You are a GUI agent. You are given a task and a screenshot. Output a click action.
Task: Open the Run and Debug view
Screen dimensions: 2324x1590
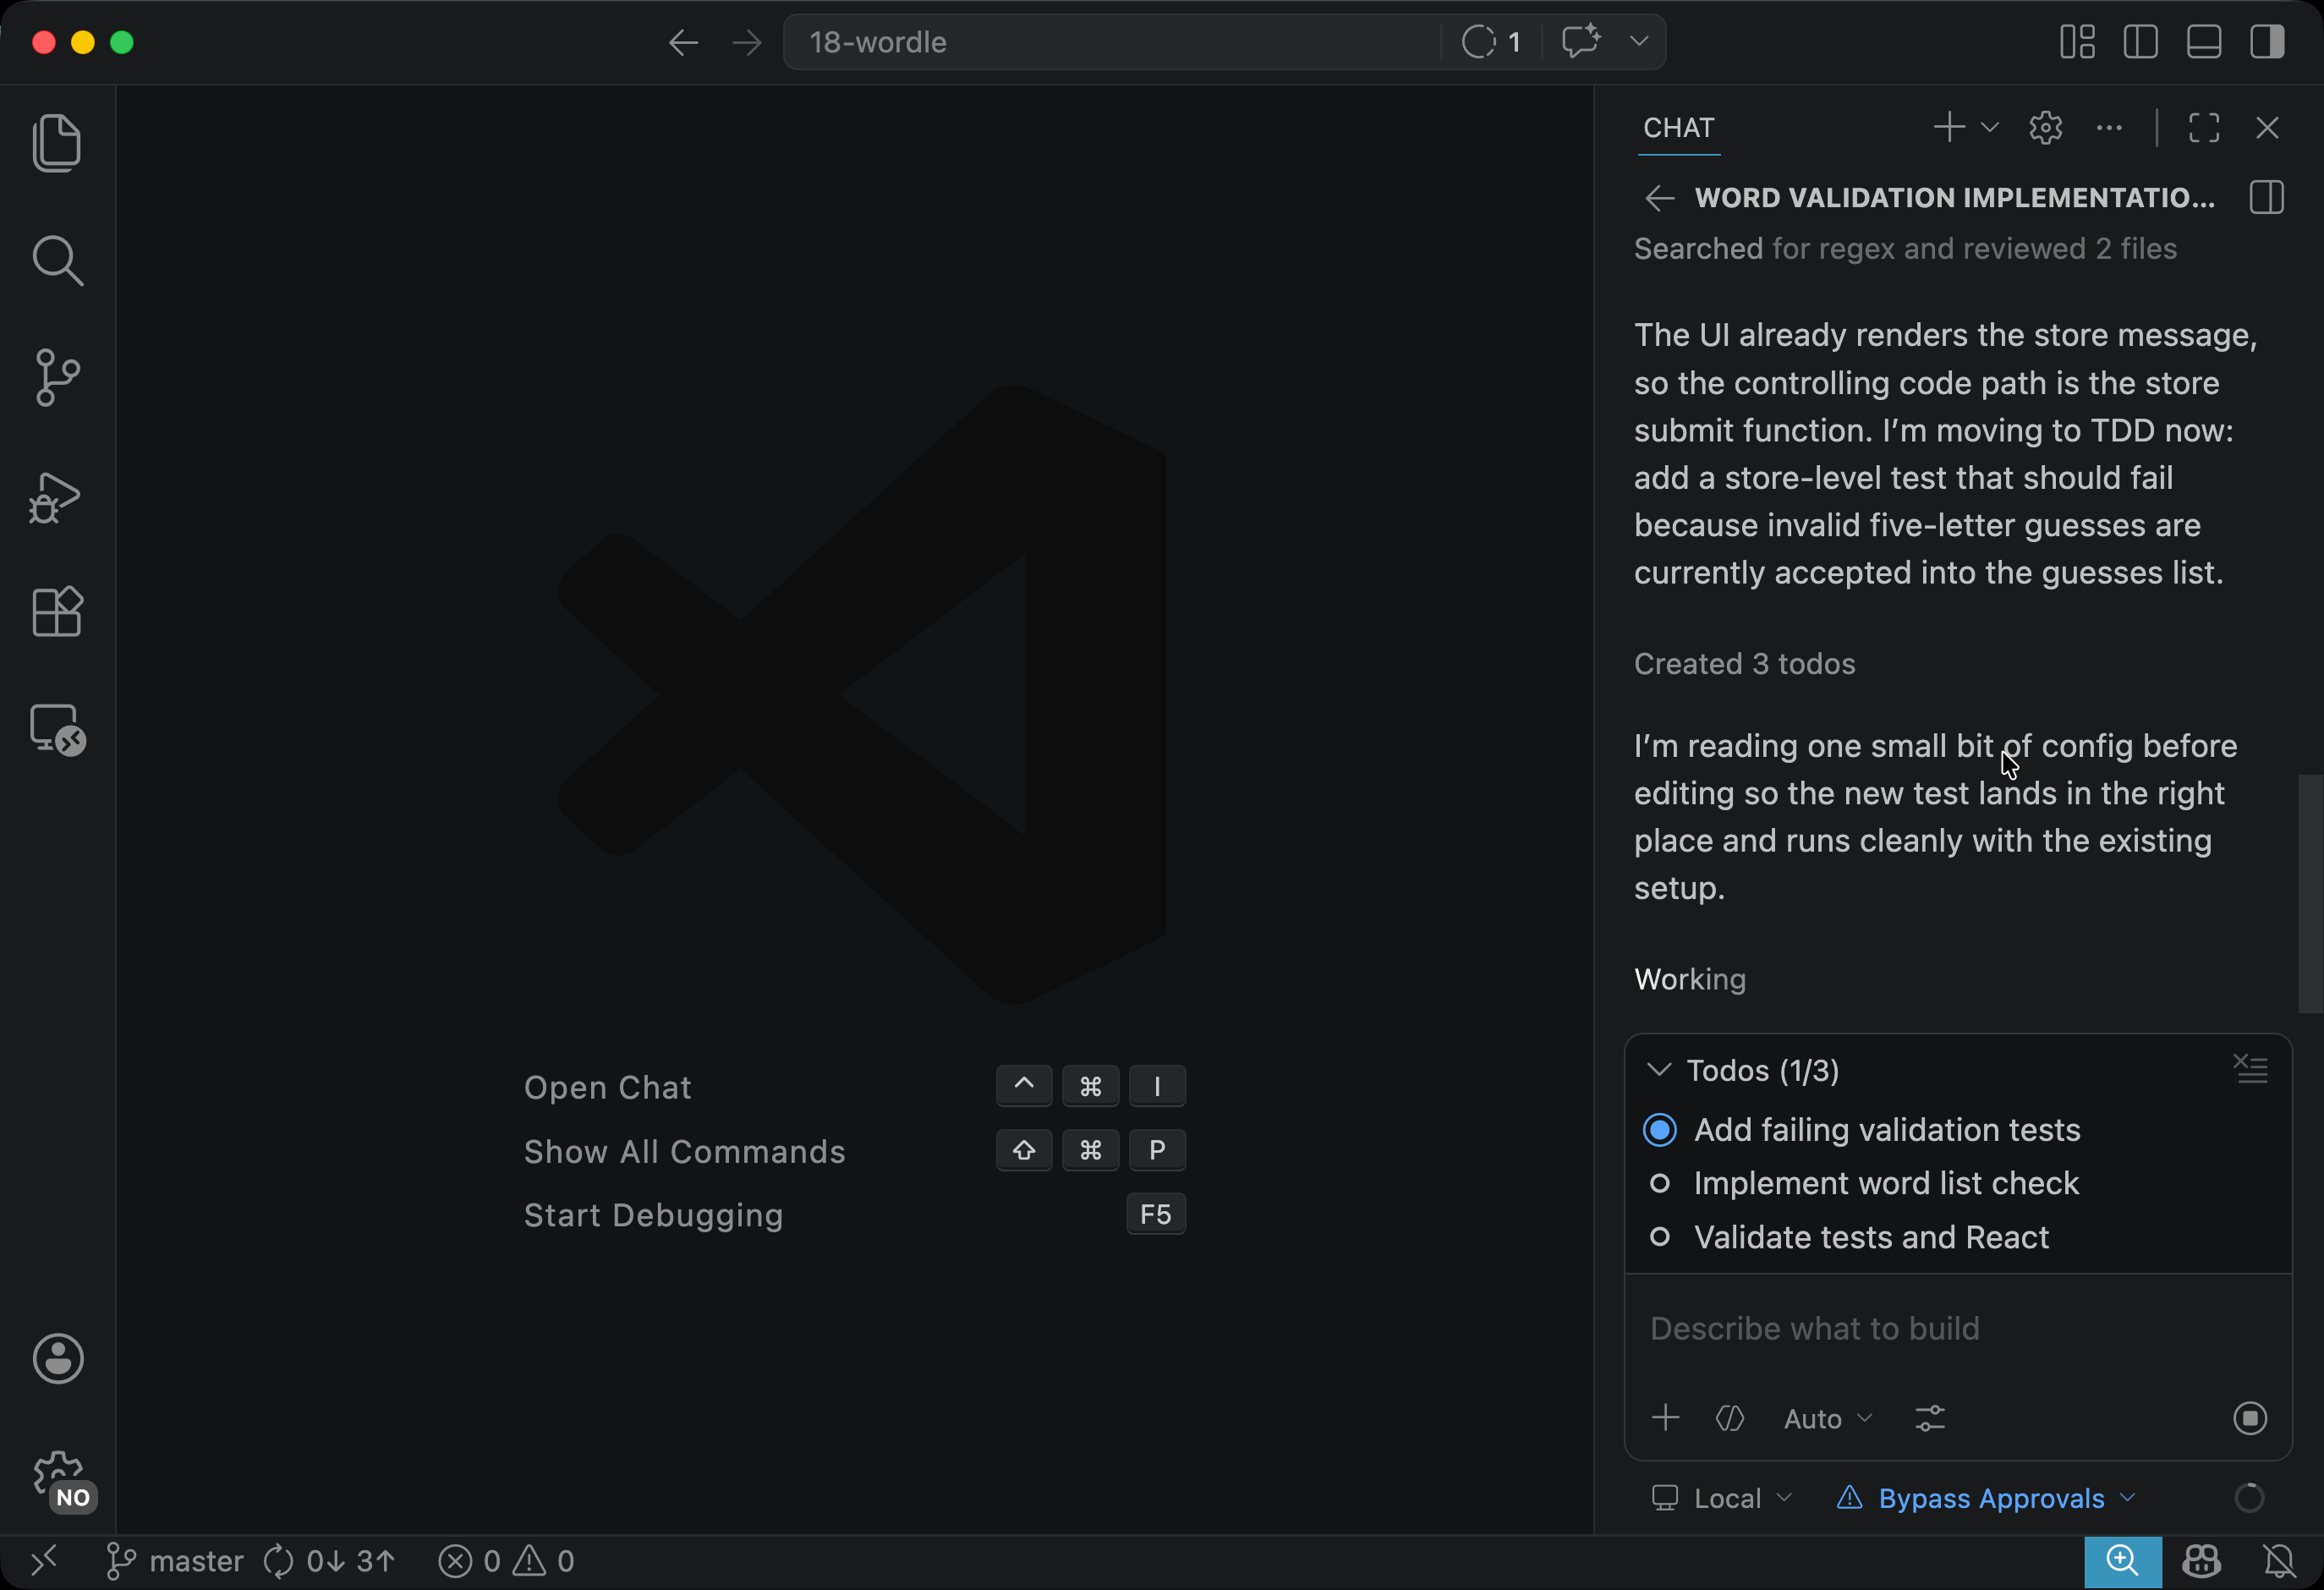(57, 497)
